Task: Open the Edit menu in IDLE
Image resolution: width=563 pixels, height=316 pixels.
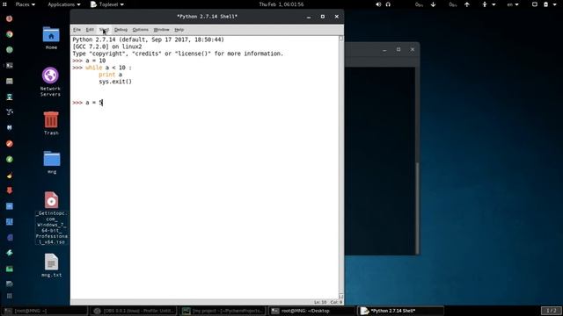Action: (90, 30)
